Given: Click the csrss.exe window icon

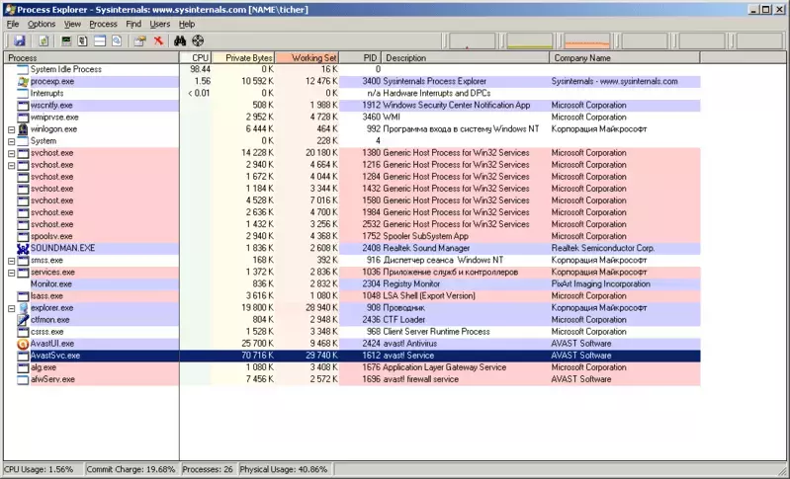Looking at the screenshot, I should pos(23,332).
